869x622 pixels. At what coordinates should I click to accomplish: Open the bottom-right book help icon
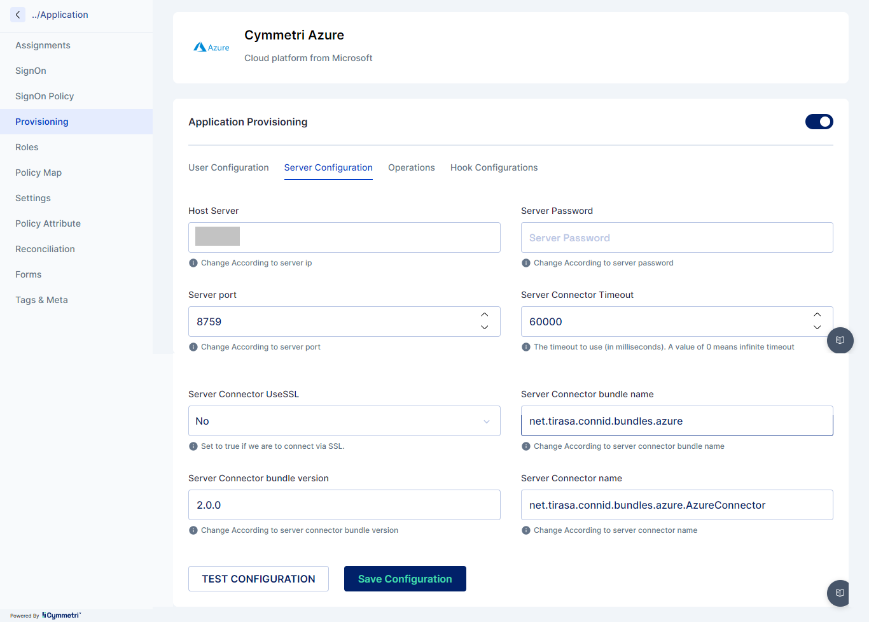coord(840,593)
